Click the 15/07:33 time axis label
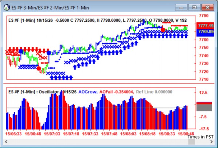 [x=90, y=134]
